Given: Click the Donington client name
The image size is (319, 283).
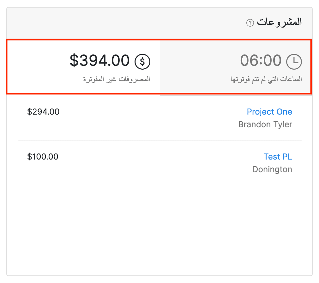Looking at the screenshot, I should click(x=272, y=169).
